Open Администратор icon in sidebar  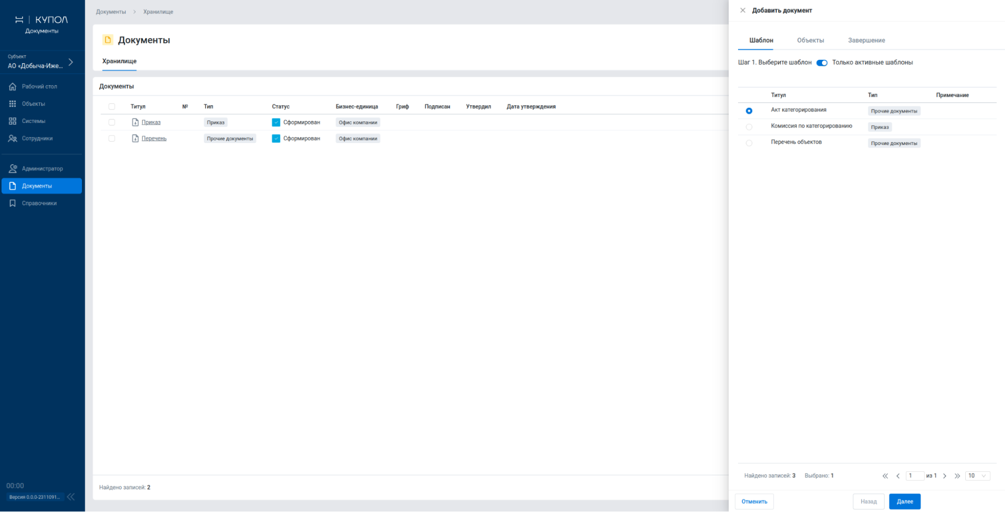[13, 169]
